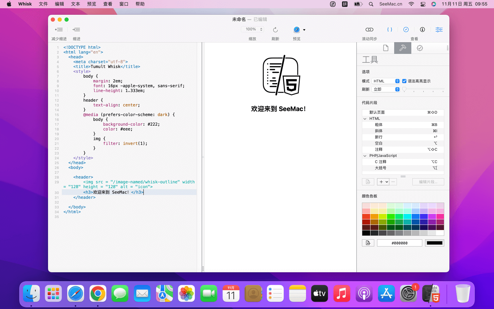Switch to the hammer tools tab
This screenshot has height=309, width=494.
(x=402, y=48)
